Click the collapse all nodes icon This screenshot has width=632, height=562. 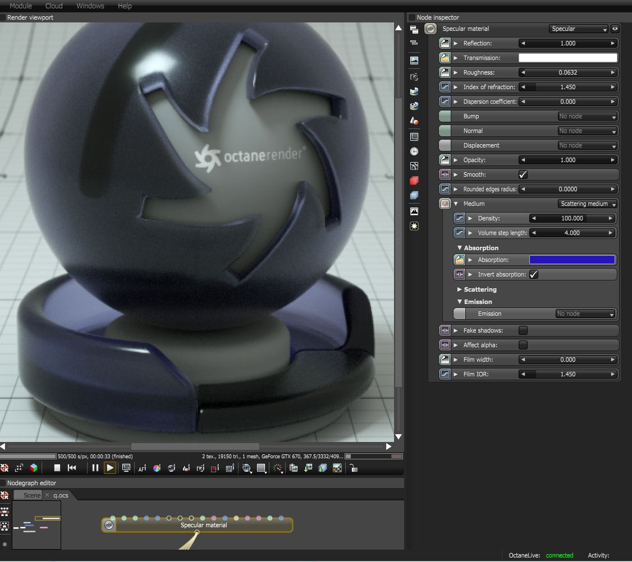pos(414,42)
